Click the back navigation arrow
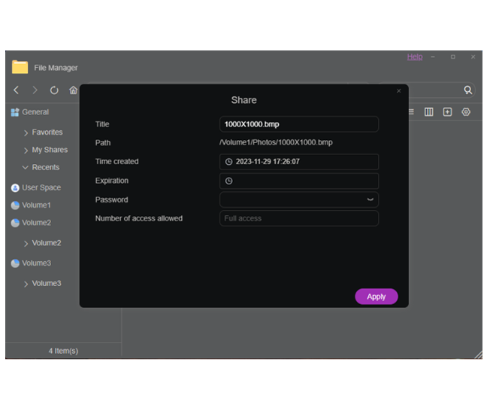 coord(17,90)
